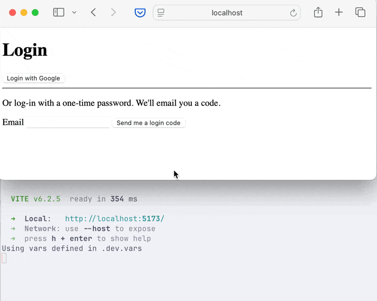
Task: Open the Share sheet
Action: 318,13
